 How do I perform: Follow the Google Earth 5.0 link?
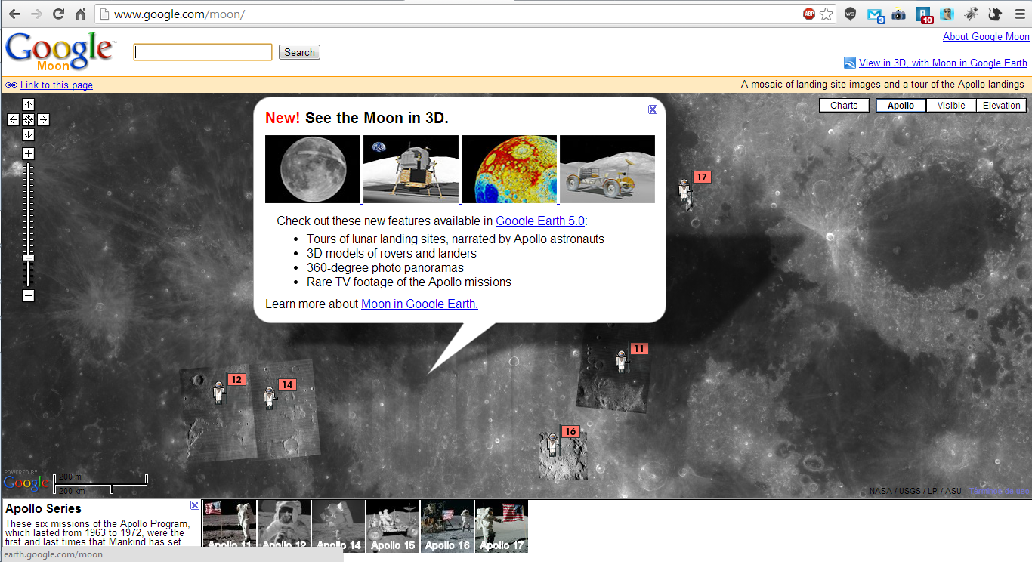point(540,221)
